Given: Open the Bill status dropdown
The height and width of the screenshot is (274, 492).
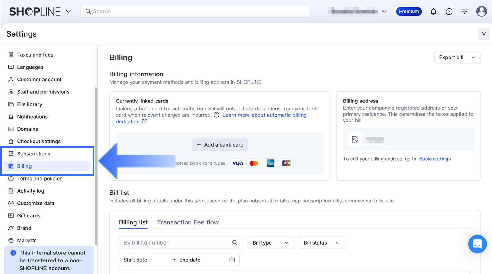Looking at the screenshot, I should pos(322,243).
